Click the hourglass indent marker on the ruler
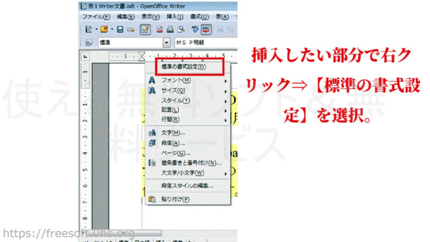430x242 pixels. coord(142,56)
